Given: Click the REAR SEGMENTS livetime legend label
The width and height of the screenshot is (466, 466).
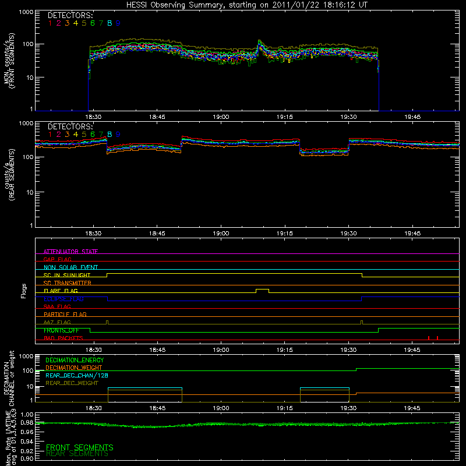Looking at the screenshot, I should pyautogui.click(x=77, y=454).
